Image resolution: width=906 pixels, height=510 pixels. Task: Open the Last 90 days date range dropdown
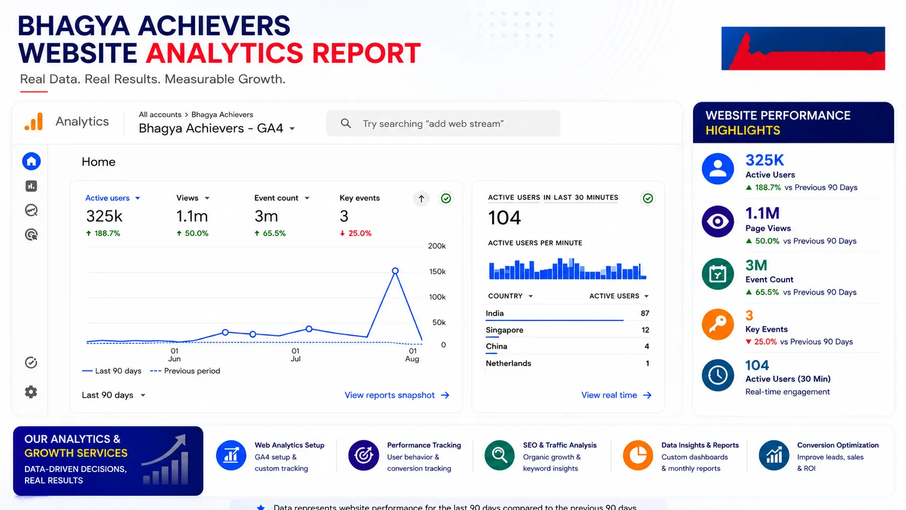(x=114, y=395)
